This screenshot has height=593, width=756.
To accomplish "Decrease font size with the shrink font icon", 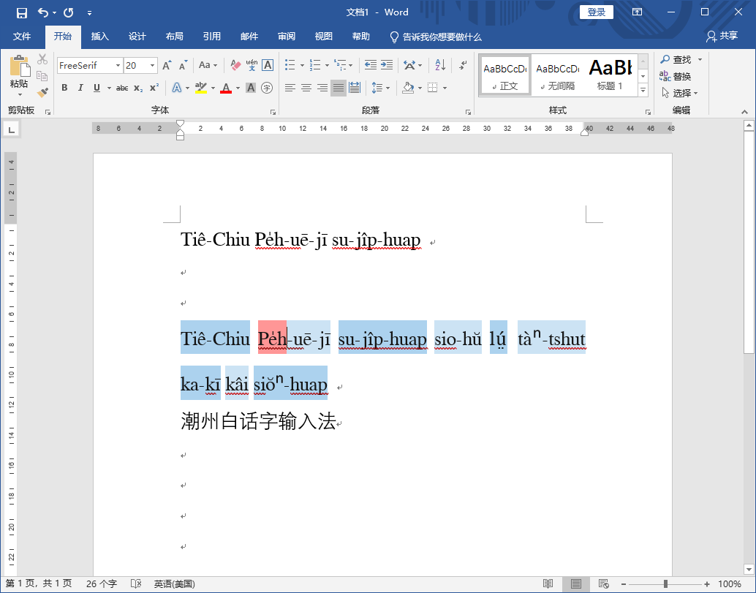I will coord(184,66).
